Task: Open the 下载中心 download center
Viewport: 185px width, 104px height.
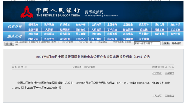Action: pyautogui.click(x=80, y=39)
